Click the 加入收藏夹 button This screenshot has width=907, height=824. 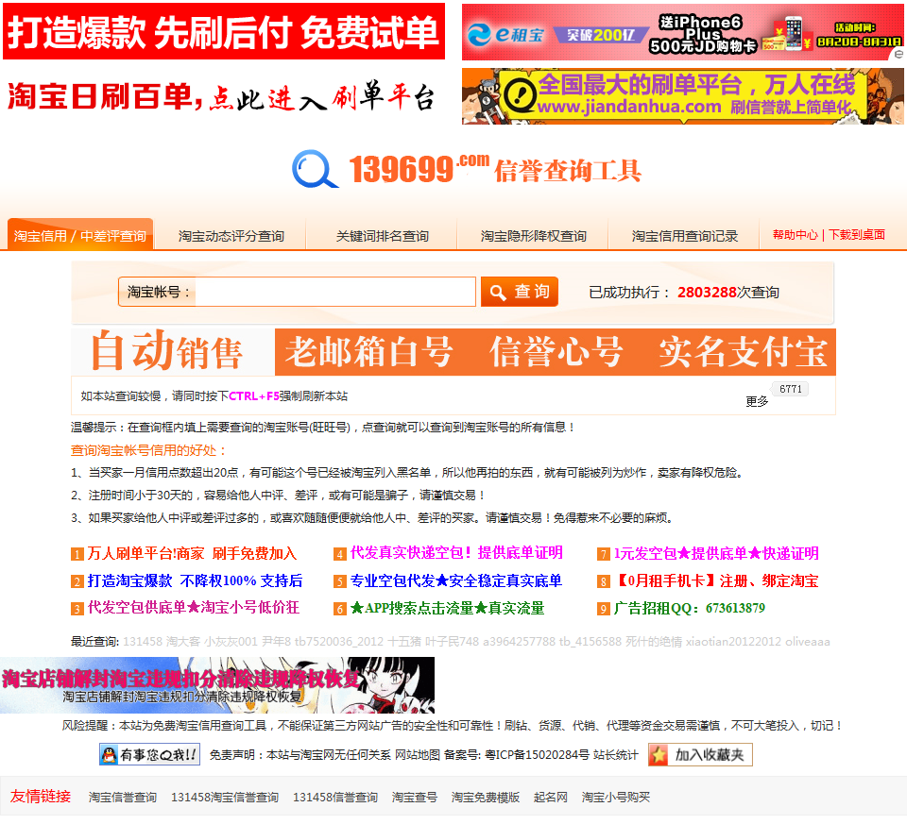700,755
